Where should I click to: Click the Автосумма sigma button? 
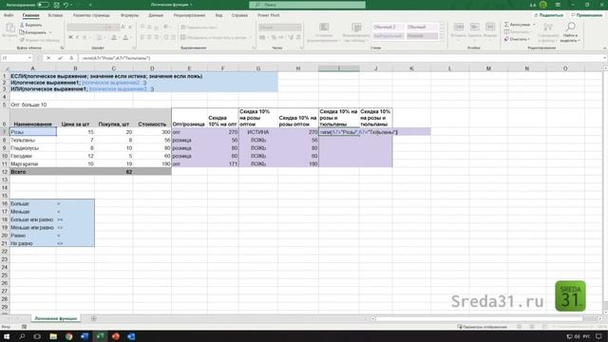517,25
